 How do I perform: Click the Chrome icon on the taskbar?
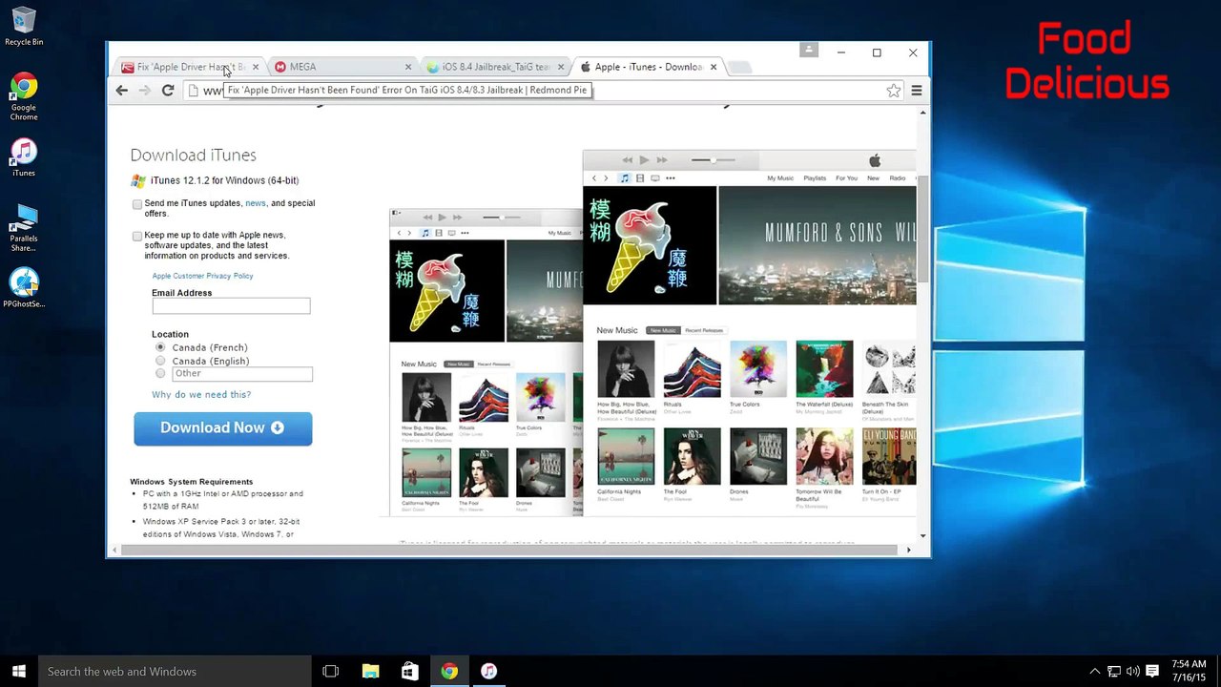pos(449,671)
